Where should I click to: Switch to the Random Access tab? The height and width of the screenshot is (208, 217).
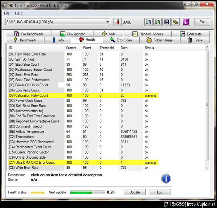click(x=148, y=34)
